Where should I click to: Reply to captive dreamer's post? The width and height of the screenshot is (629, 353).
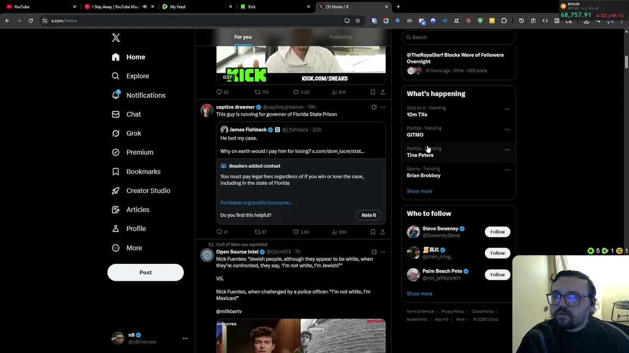coord(222,232)
